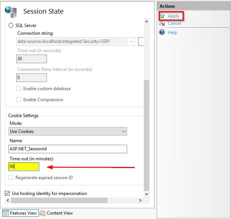Open the cookie Mode dropdown
231x219 pixels.
point(68,131)
